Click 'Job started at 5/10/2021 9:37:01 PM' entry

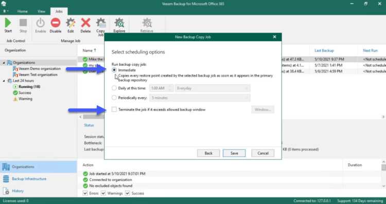click(x=117, y=174)
